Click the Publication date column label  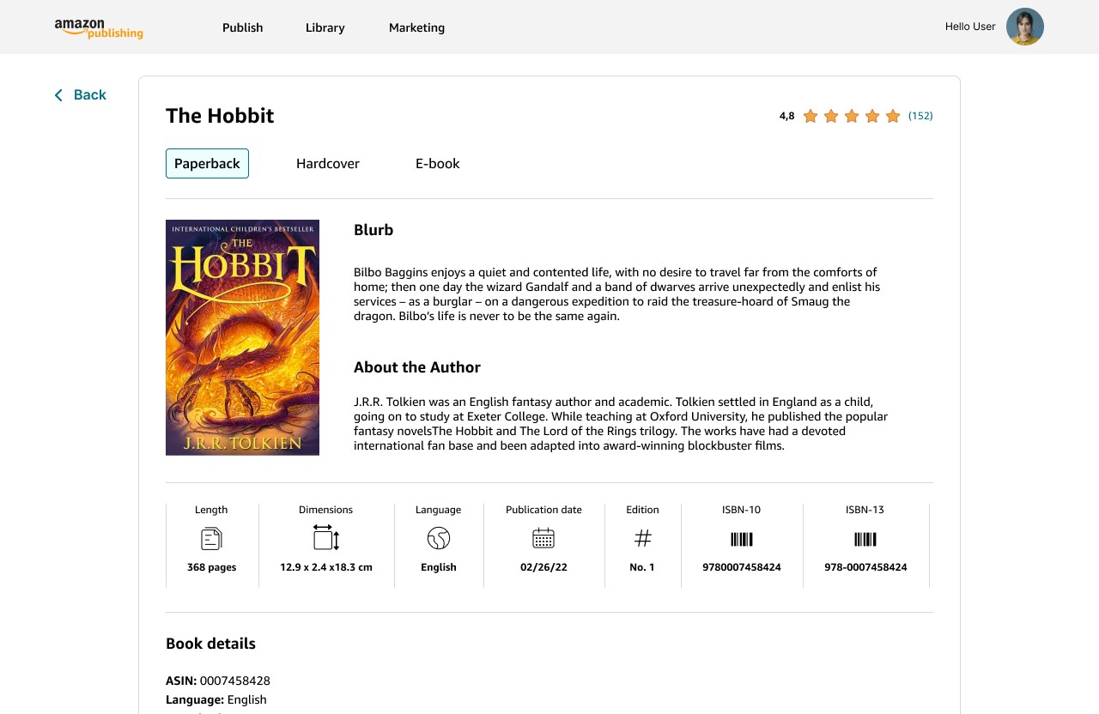(543, 510)
